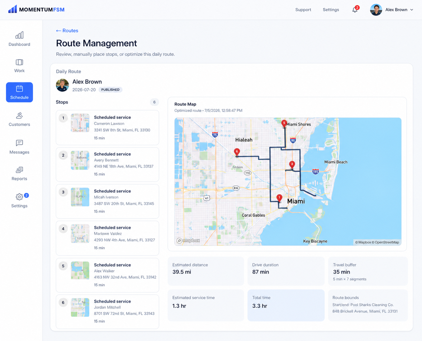Click map pin 1 near Miami

(x=279, y=198)
